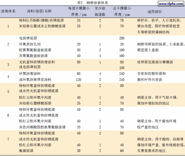Screen dimensions: 185x156
Task: Select the 涂料(涂层)名称 column header
Action: 39,11
